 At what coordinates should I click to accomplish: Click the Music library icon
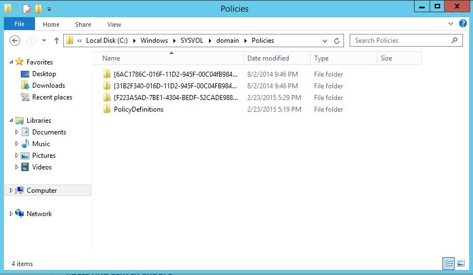coord(26,143)
